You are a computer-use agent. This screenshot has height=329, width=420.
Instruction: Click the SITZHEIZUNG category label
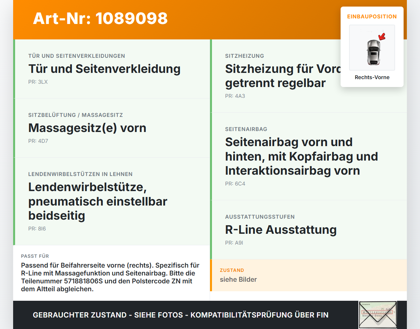tap(244, 56)
